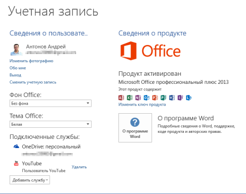Click Сменить учетную запись link

coord(33,82)
